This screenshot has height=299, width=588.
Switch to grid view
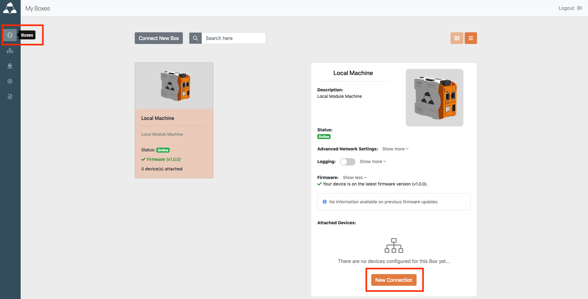coord(457,38)
